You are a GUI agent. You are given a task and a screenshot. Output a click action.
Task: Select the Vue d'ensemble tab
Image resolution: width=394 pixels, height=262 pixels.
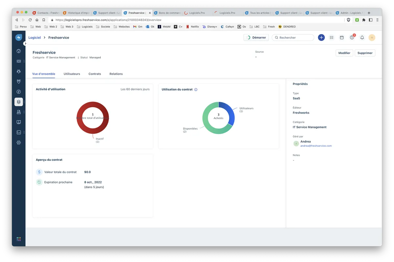pos(44,74)
